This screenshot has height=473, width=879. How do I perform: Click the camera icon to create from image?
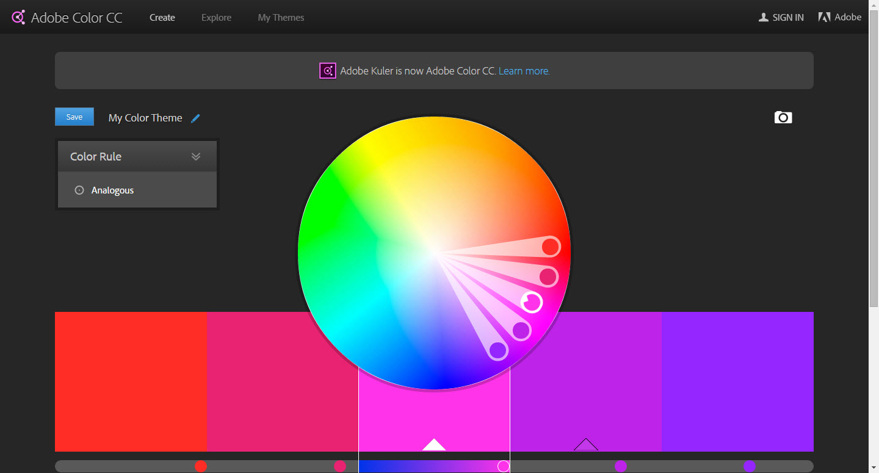783,117
